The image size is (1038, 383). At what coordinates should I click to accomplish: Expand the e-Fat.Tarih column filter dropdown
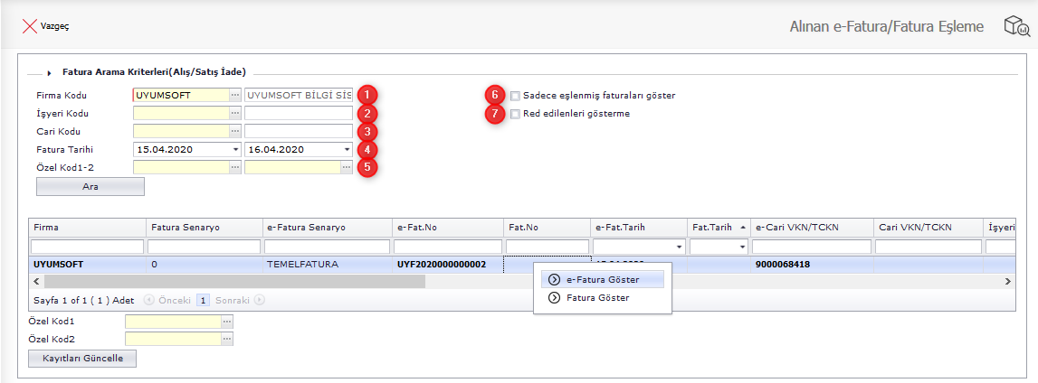pyautogui.click(x=678, y=247)
